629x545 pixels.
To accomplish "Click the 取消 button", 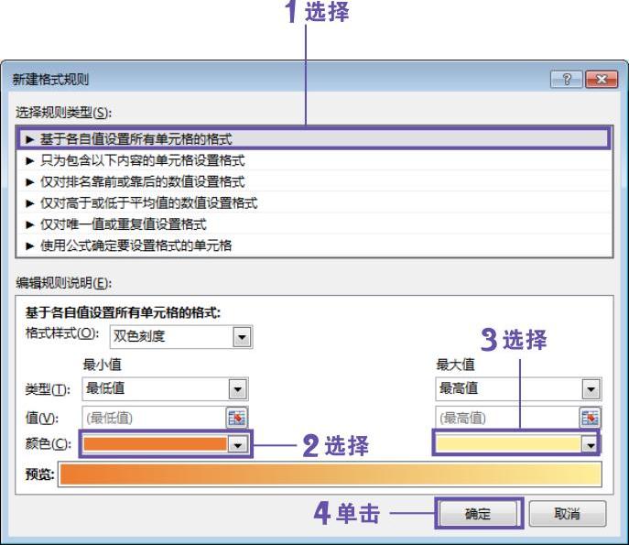I will point(565,514).
